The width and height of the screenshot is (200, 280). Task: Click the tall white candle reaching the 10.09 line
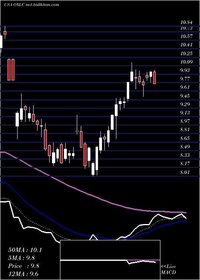coord(132,76)
